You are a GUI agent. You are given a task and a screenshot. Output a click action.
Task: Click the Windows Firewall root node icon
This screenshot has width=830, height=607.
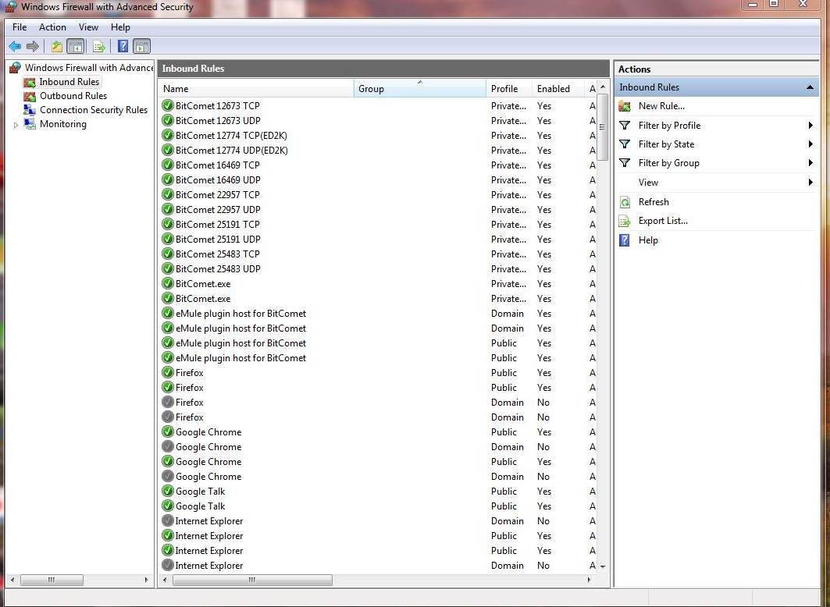click(x=16, y=68)
